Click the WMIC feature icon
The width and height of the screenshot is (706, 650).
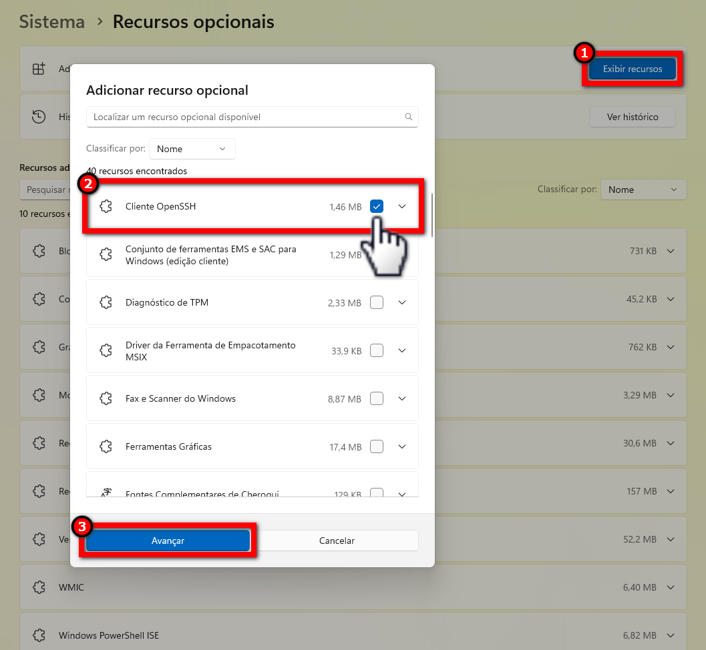(39, 587)
